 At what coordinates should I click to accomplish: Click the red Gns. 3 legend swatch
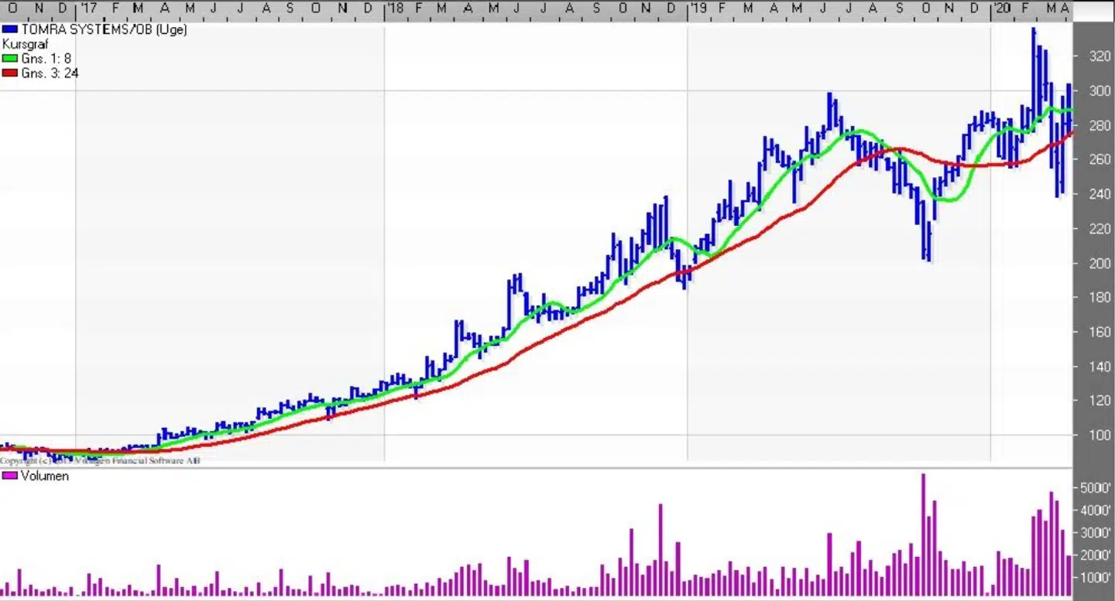click(x=10, y=73)
